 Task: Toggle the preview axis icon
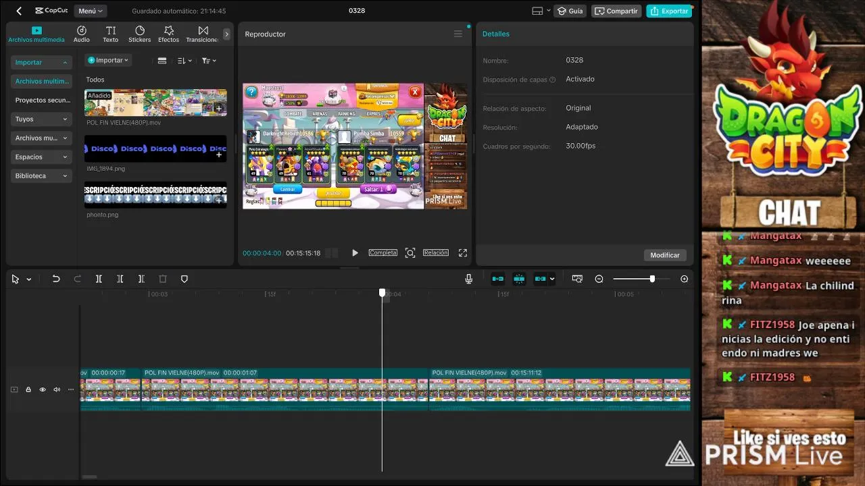click(577, 279)
